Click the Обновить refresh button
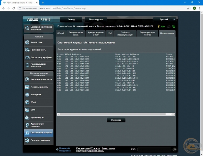Image resolution: width=203 pixels, height=156 pixels. [x=116, y=120]
